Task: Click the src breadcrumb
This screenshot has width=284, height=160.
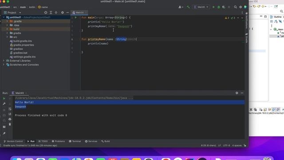Action: click(15, 7)
